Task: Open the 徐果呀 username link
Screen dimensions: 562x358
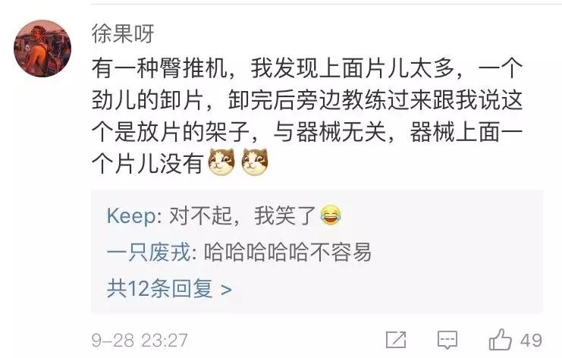Action: click(x=123, y=33)
